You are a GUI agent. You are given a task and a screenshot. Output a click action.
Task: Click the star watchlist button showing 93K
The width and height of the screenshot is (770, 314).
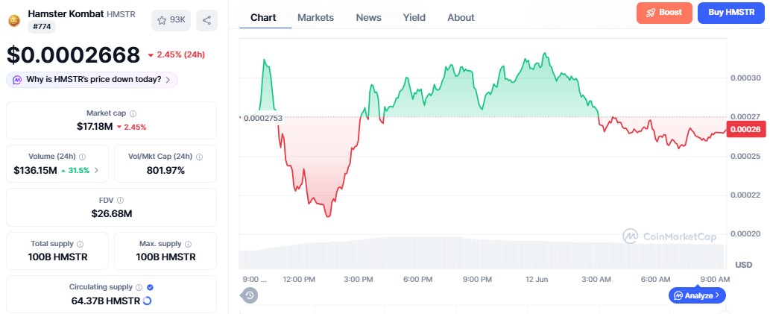pos(171,20)
